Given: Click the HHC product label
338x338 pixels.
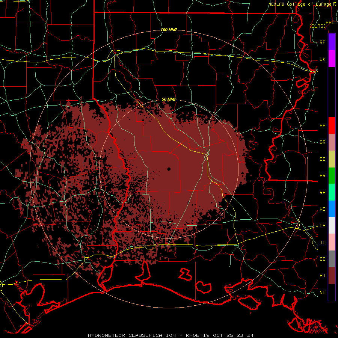Looking at the screenshot, I should [x=330, y=23].
